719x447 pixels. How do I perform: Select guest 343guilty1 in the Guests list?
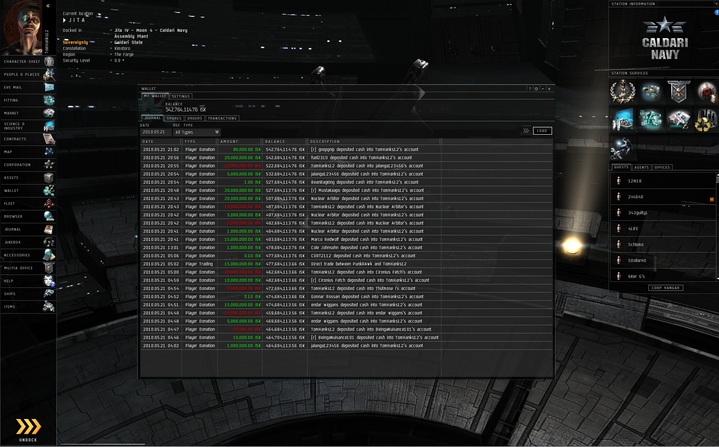click(x=663, y=213)
